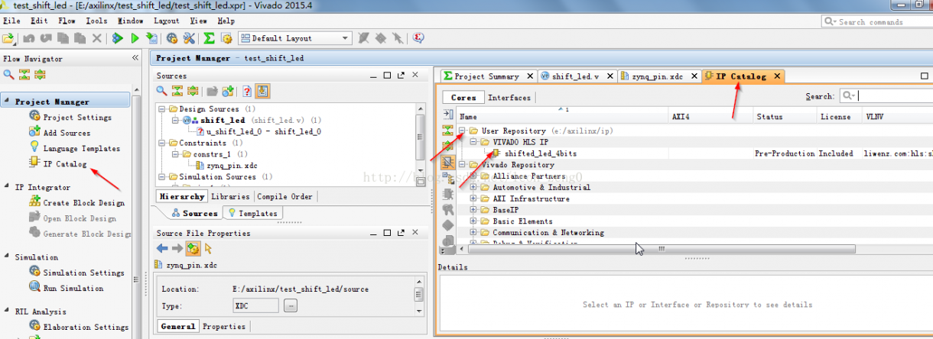Screen dimensions: 933x339
Task: Click the Generate Bitstream toolbar icon
Action: [151, 38]
